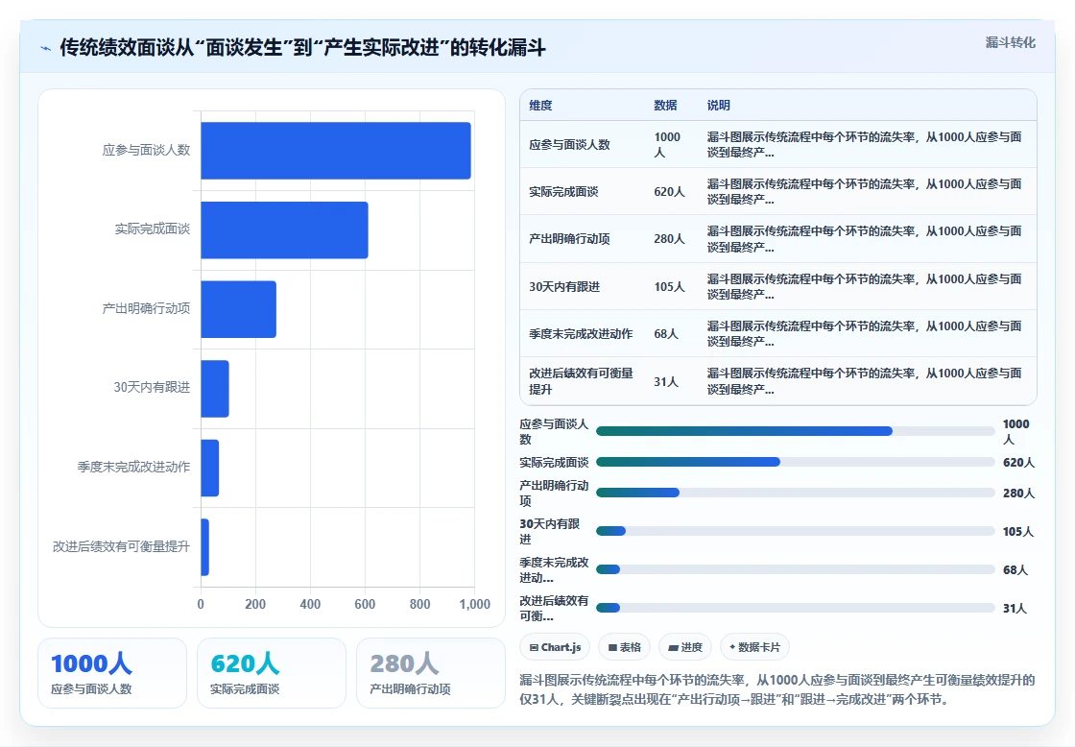Screen dimensions: 1075x747
Task: Click the x-axis label 600
Action: pos(365,604)
